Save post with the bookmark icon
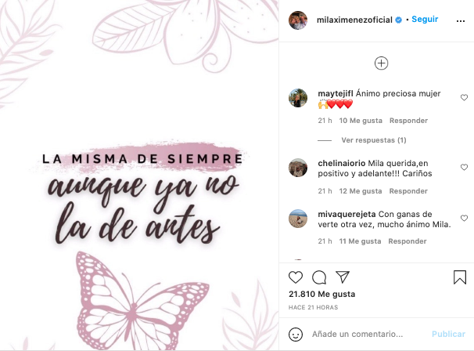The height and width of the screenshot is (351, 474). click(x=460, y=277)
